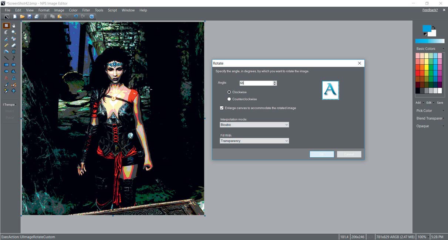
Task: Select the ellipse shape tool
Action: tap(6, 71)
